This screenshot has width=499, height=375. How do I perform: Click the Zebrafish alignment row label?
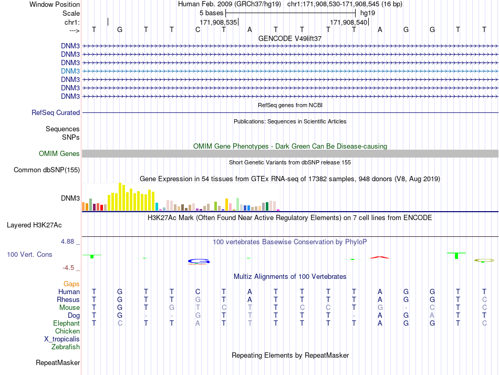coord(66,347)
